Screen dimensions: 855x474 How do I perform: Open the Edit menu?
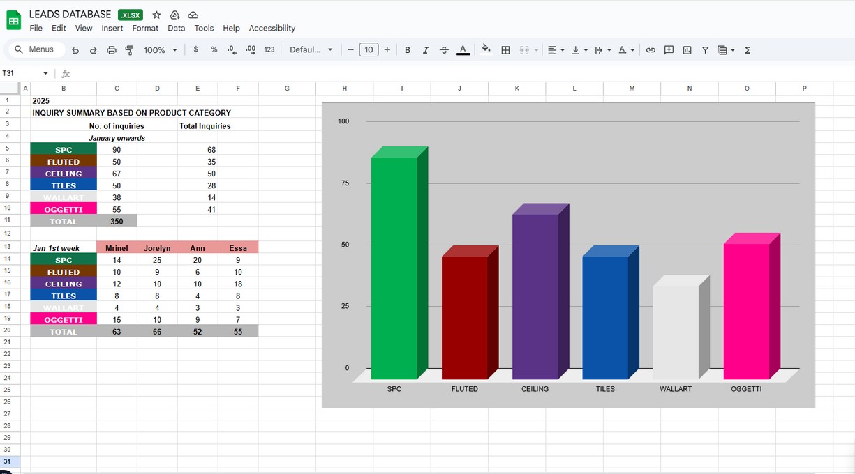click(59, 28)
